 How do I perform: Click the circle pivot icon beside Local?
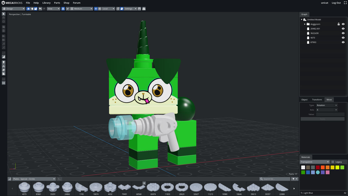point(100,9)
